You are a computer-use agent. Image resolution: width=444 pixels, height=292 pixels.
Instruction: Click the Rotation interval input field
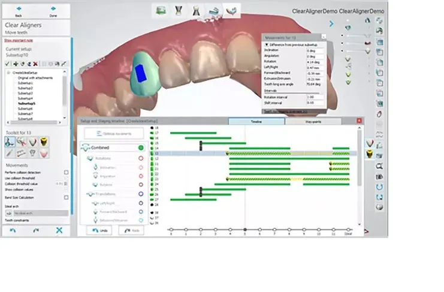click(x=314, y=97)
